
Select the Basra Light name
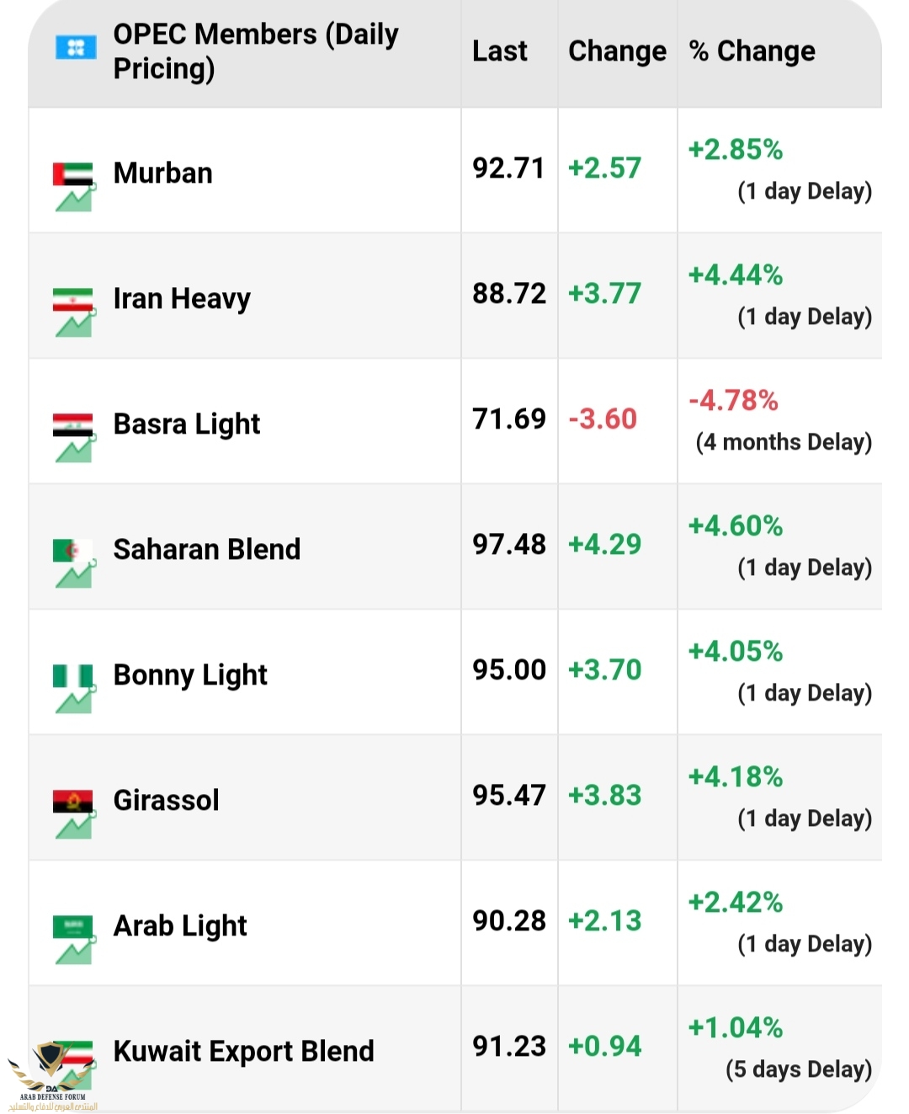point(187,424)
